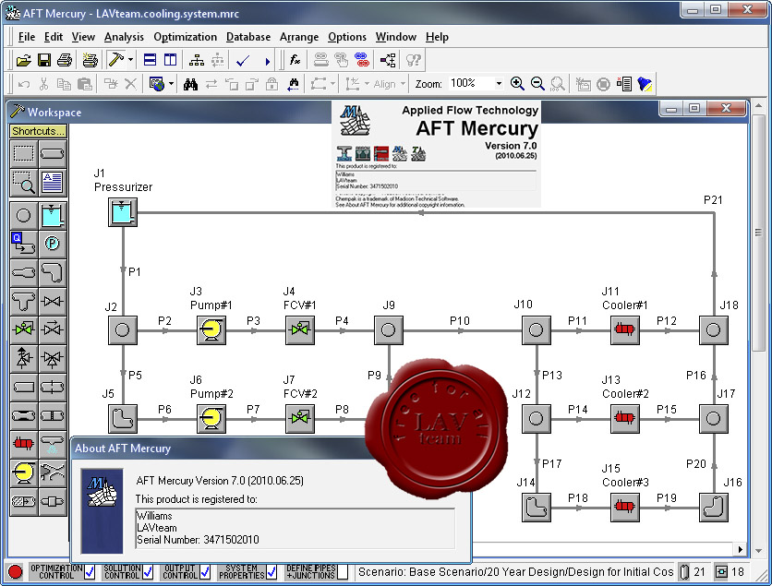This screenshot has height=586, width=772.
Task: Select the reservoir junction tool in toolbox
Action: pyautogui.click(x=53, y=216)
